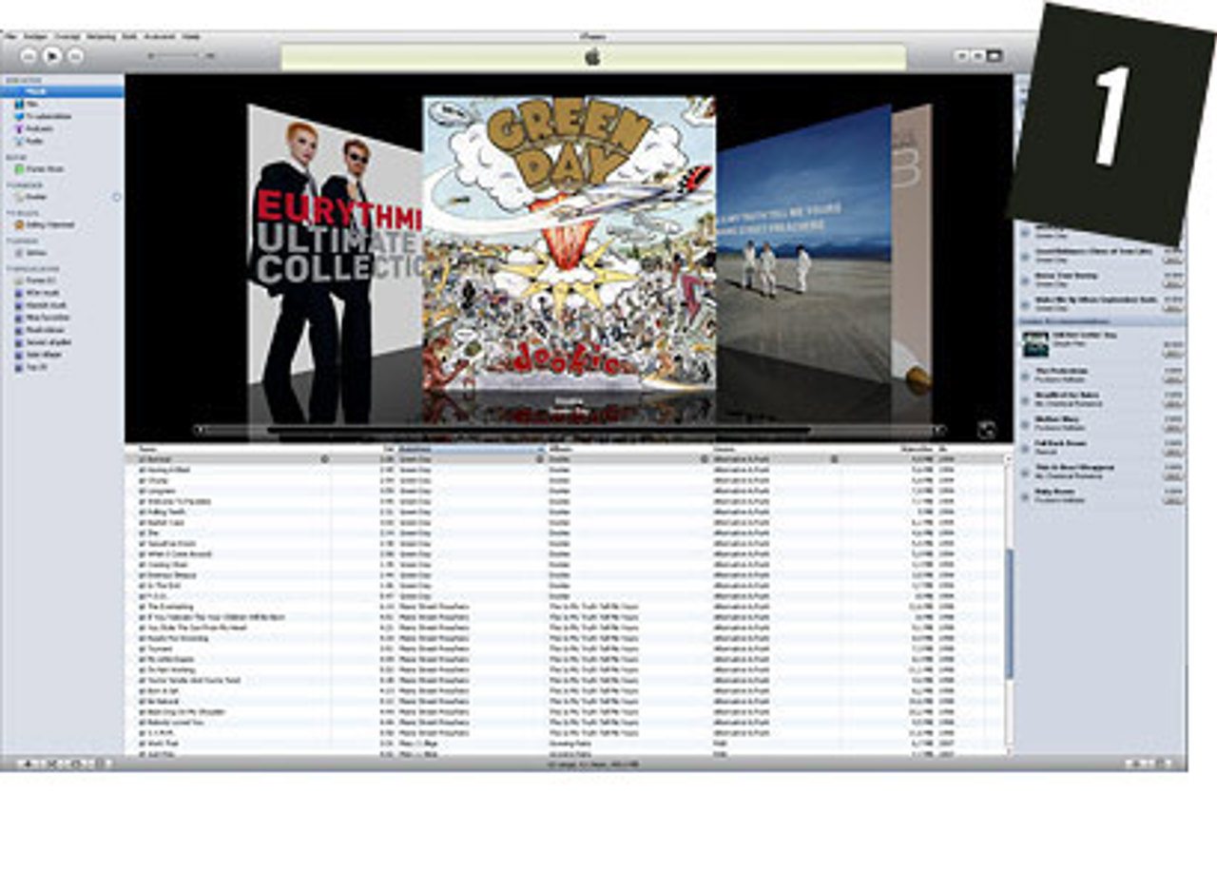Sort tracks by the Time column header
1217x891 pixels.
387,448
